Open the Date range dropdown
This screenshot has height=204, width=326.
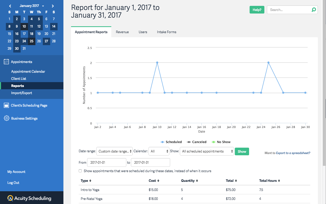pyautogui.click(x=114, y=151)
